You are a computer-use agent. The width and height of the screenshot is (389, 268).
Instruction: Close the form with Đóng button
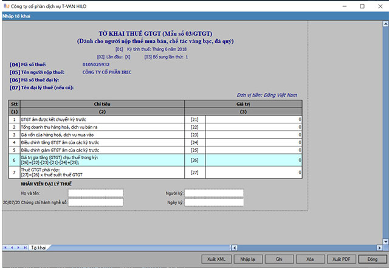point(372,259)
